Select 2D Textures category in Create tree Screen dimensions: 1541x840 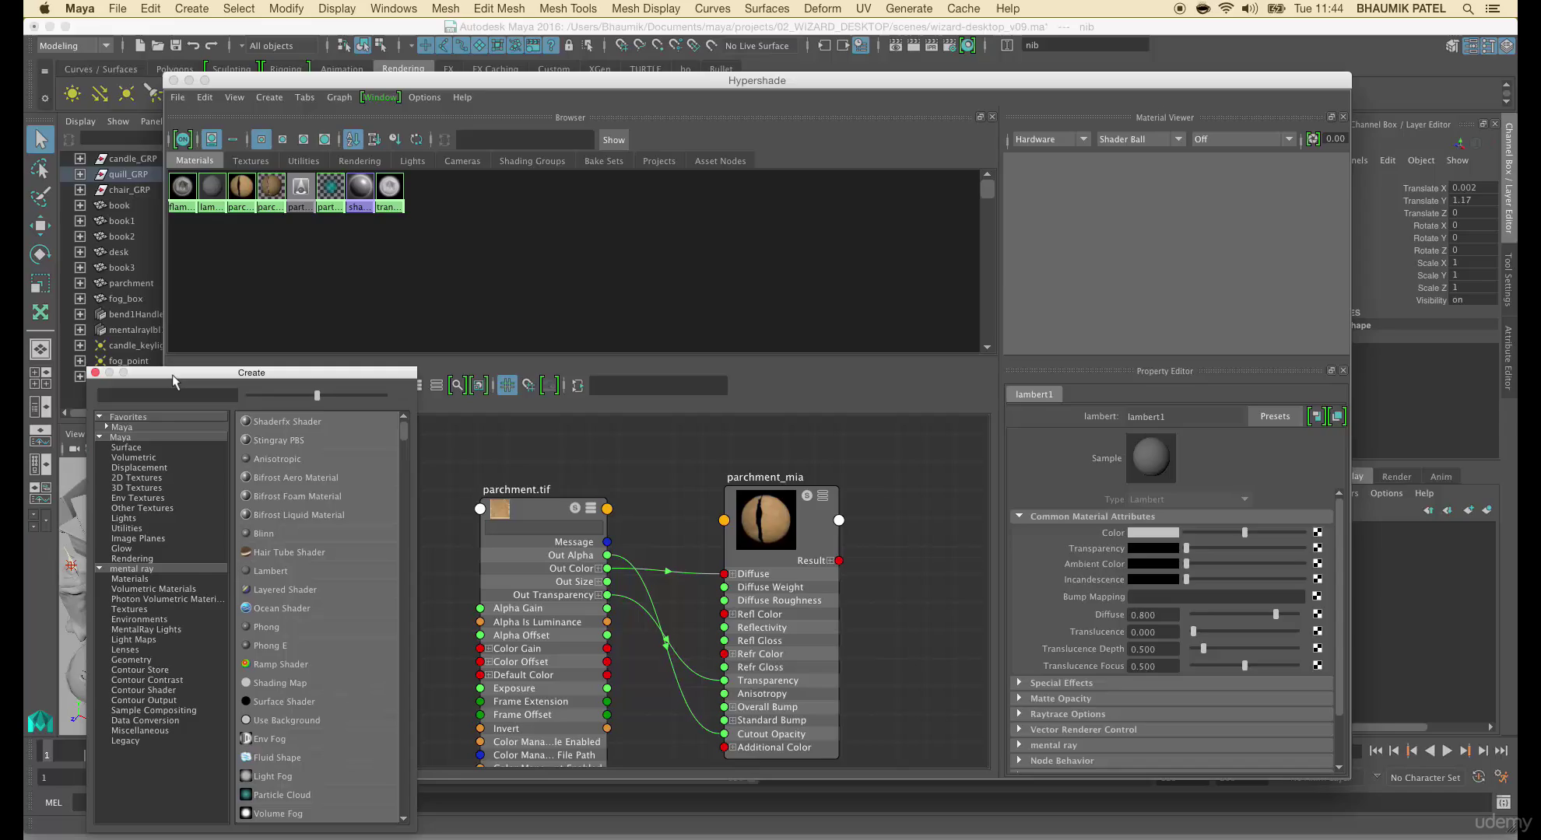[136, 478]
